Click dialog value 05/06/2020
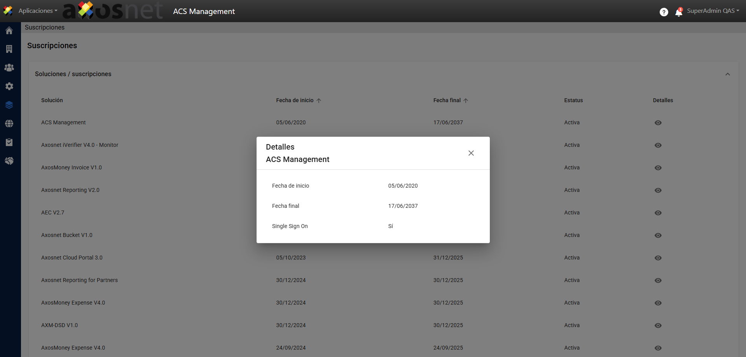The image size is (746, 357). 403,186
